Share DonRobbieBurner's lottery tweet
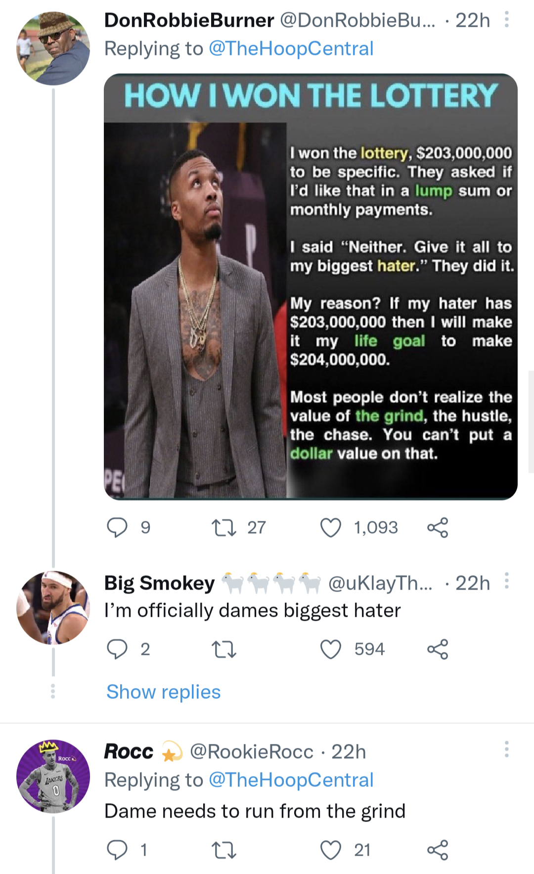534x874 pixels. coord(438,528)
